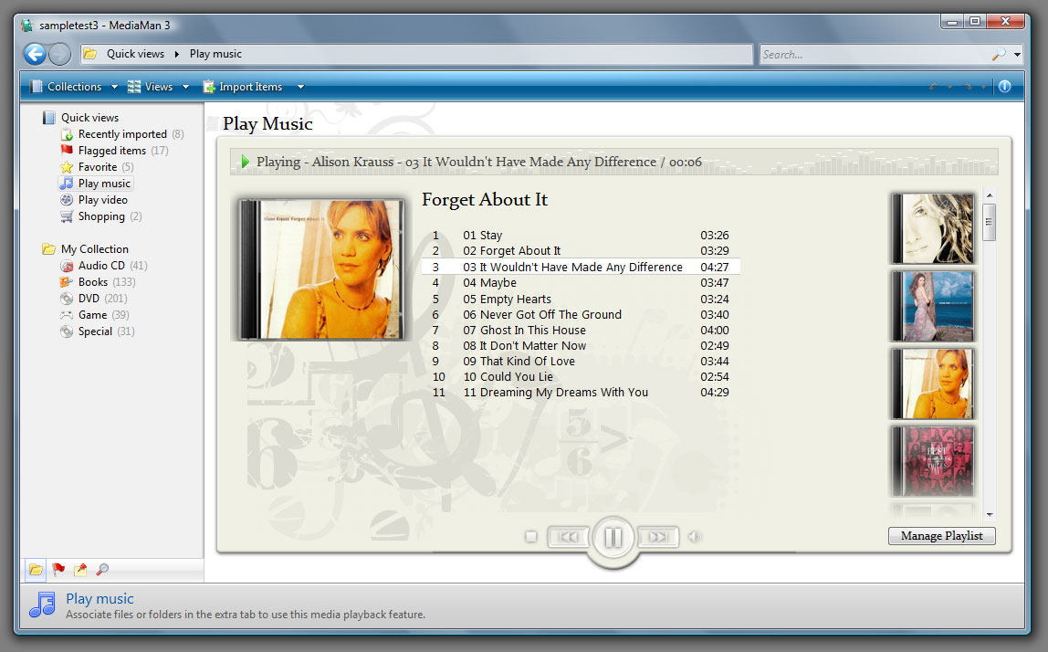Image resolution: width=1048 pixels, height=652 pixels.
Task: Open the Views menu
Action: [x=151, y=86]
